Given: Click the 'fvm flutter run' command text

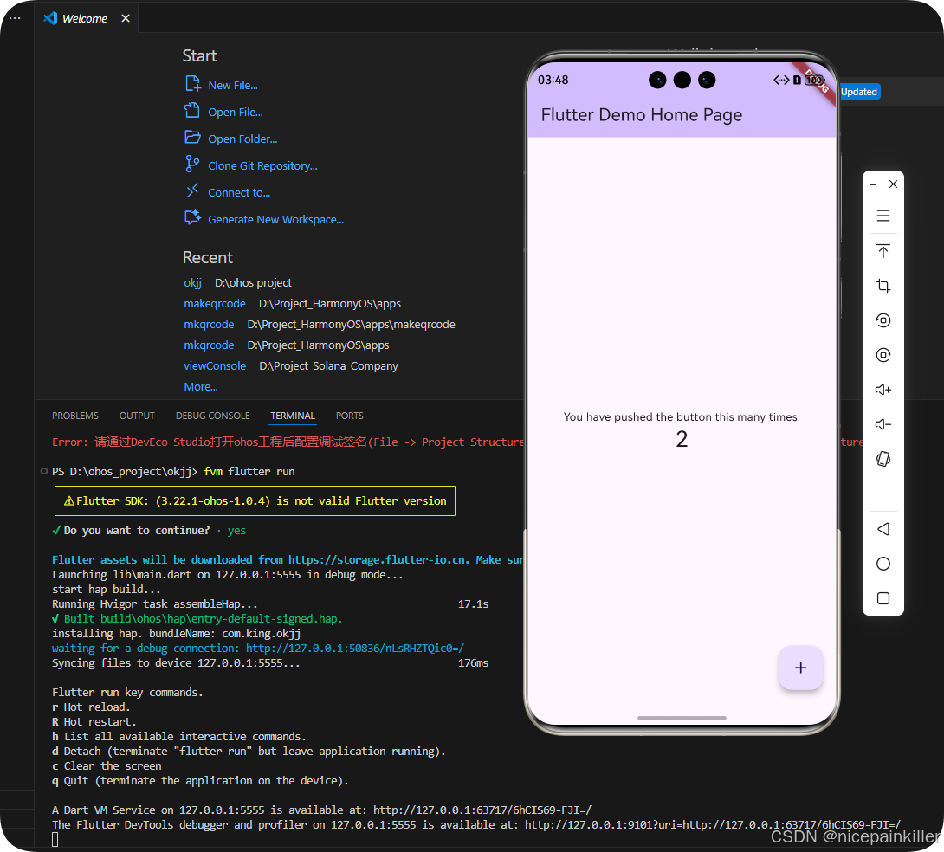Looking at the screenshot, I should (x=249, y=472).
